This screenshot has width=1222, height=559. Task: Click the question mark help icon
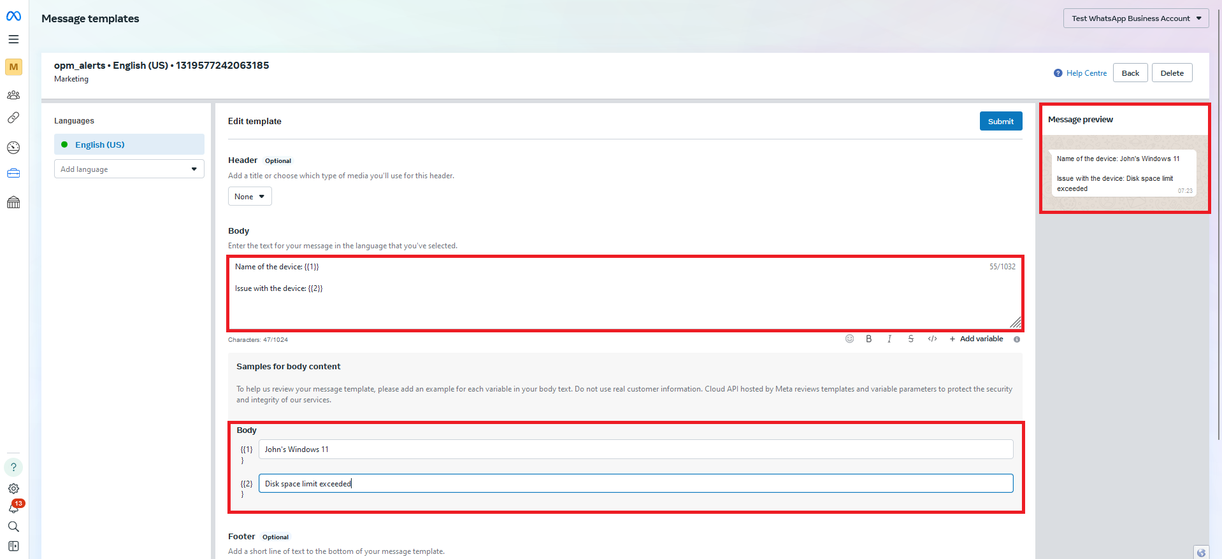click(x=13, y=467)
